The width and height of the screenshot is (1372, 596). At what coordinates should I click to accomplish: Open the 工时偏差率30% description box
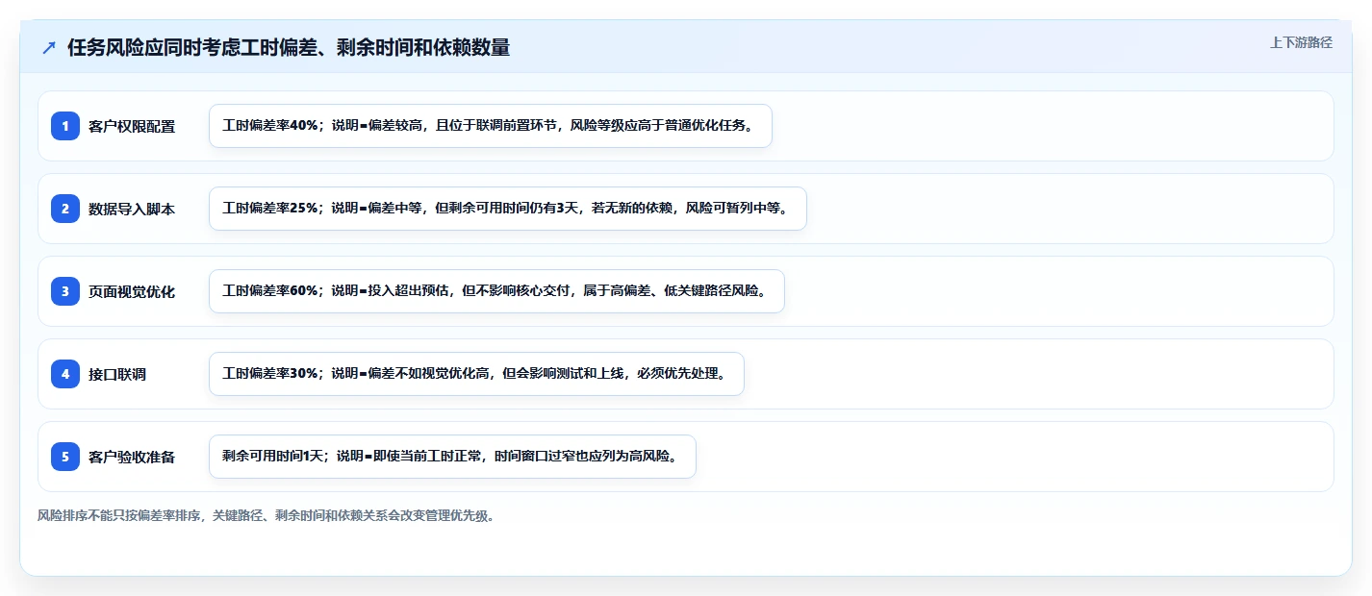click(476, 374)
